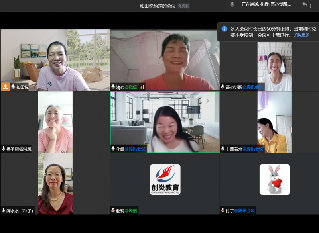Open the 了解更多 link in the notification
319x233 pixels.
tap(301, 35)
